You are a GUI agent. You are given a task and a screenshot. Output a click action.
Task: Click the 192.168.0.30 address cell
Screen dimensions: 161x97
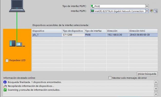click(118, 35)
